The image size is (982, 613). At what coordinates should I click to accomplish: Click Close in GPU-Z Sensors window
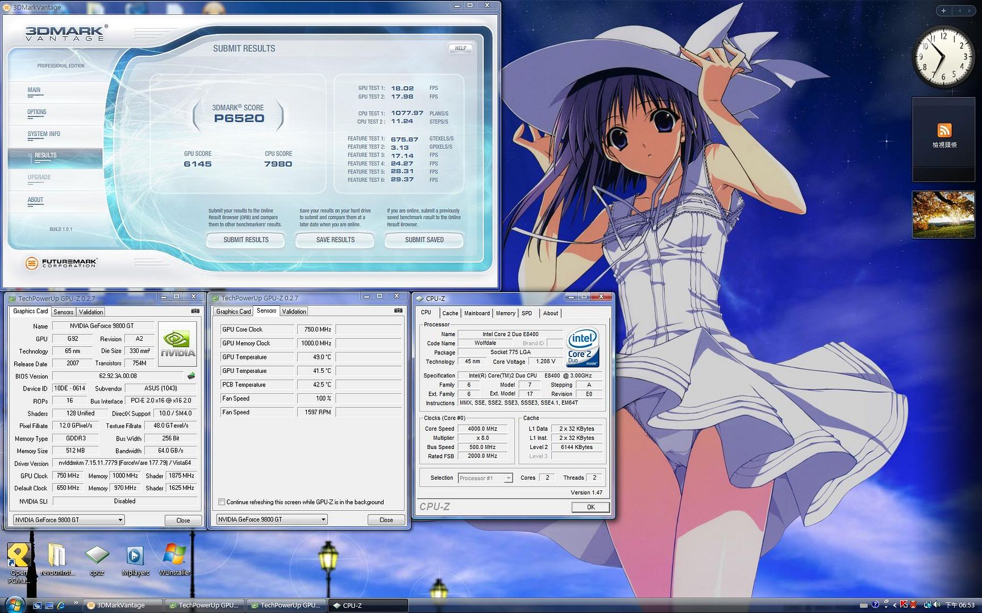(x=386, y=519)
